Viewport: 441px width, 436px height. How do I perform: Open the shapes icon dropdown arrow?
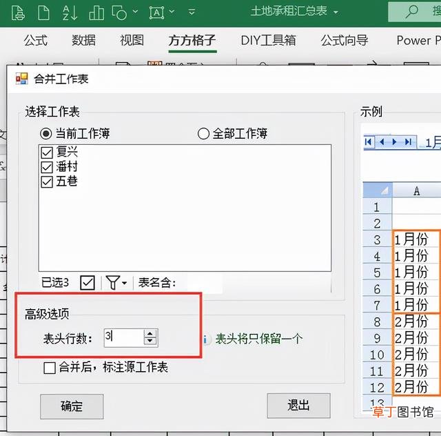point(135,12)
